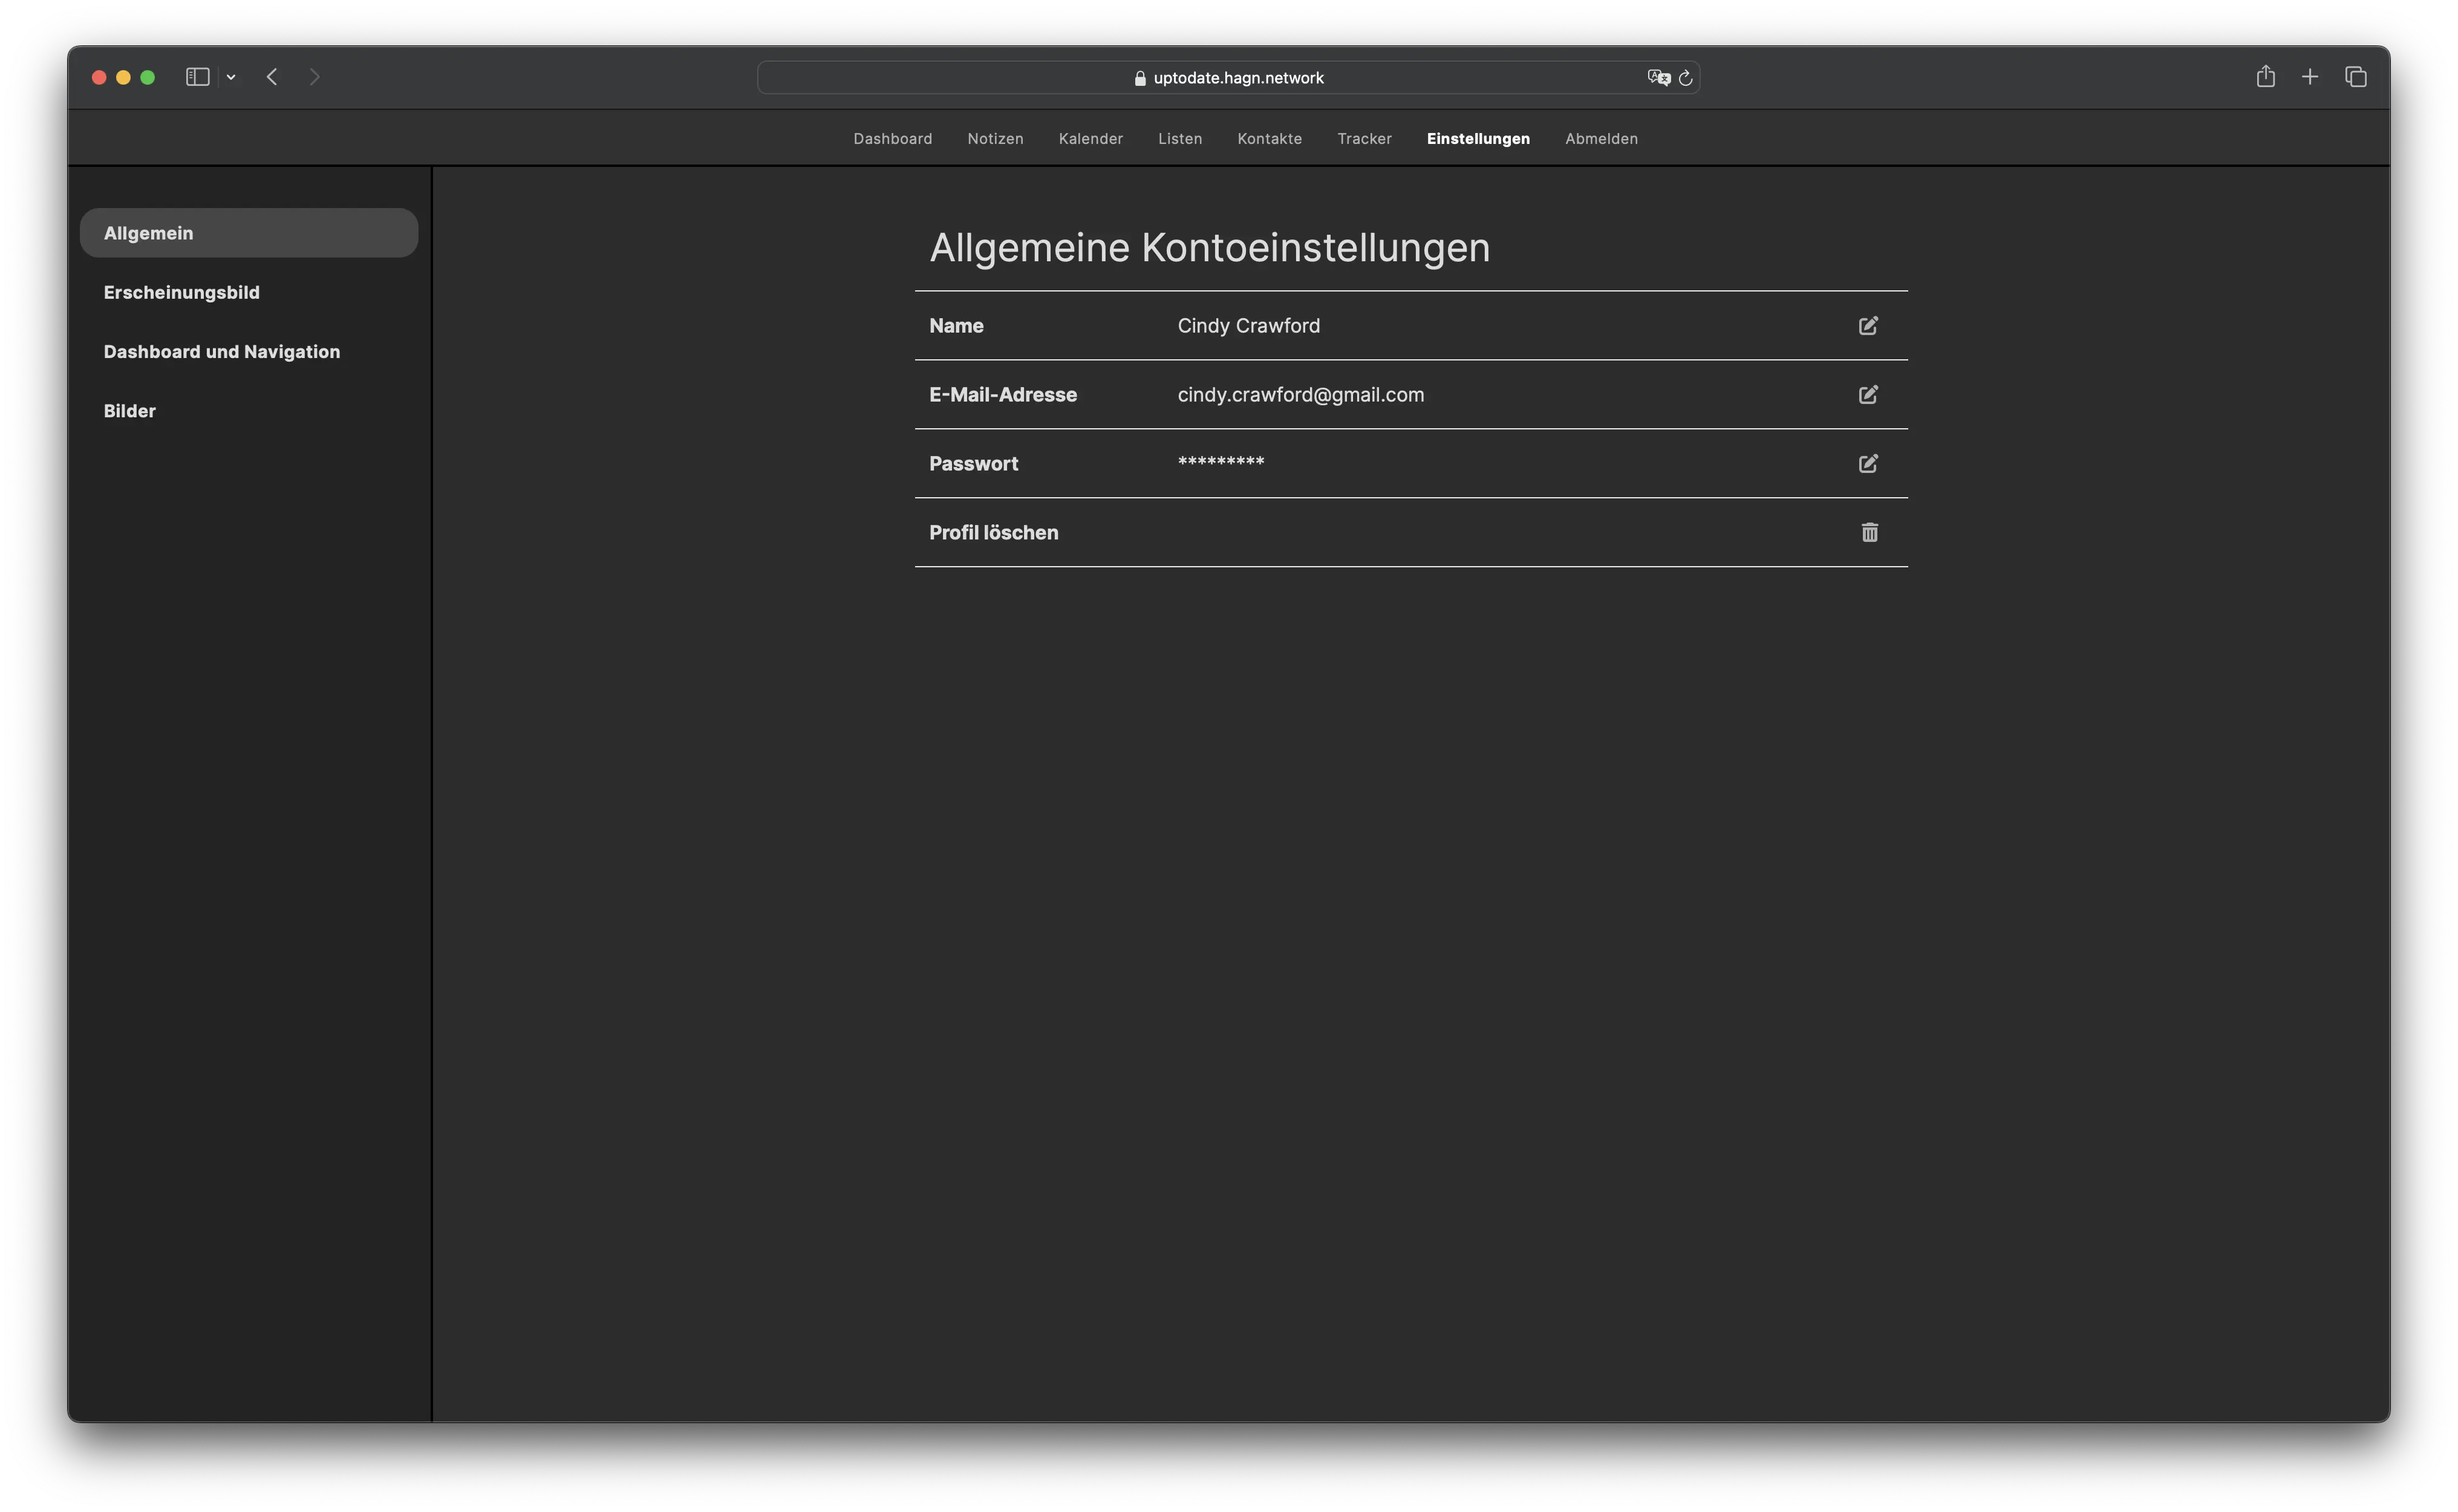Open Dashboard und Navigation settings
Image resolution: width=2458 pixels, height=1512 pixels.
pyautogui.click(x=221, y=351)
